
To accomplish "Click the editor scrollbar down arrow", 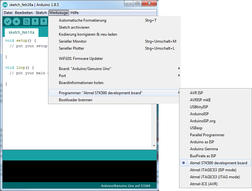I will click(x=154, y=145).
